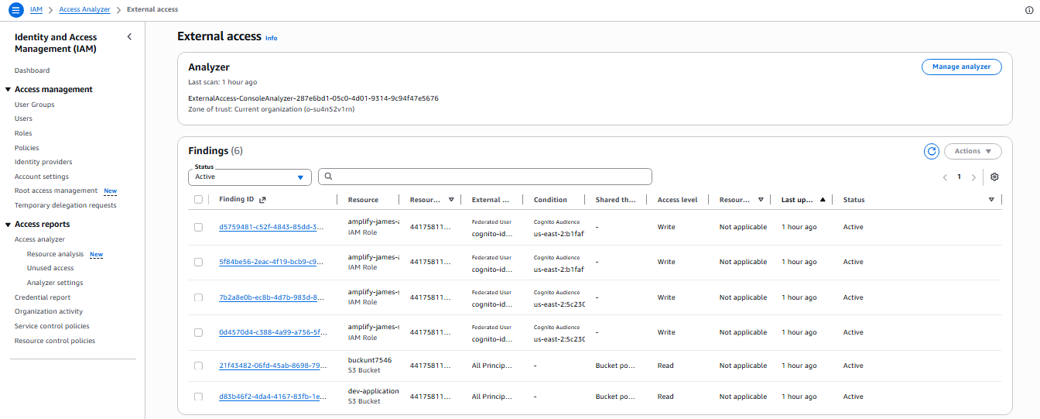Collapse the IAM side navigation arrow

pyautogui.click(x=129, y=36)
